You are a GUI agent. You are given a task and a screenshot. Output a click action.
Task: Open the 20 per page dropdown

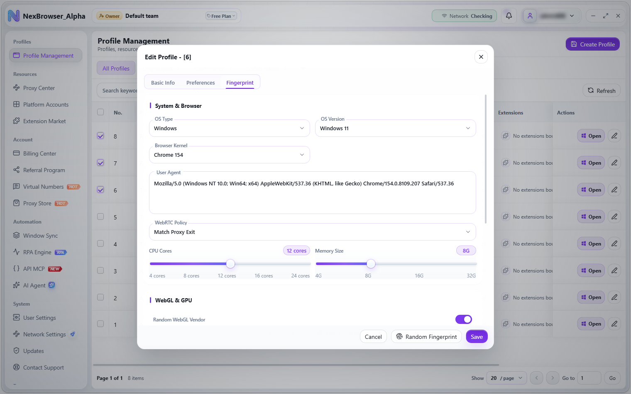pyautogui.click(x=506, y=378)
